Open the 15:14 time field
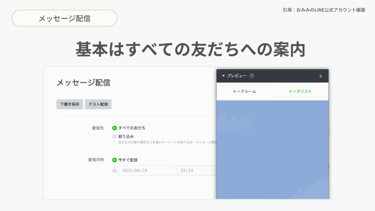This screenshot has height=211, width=375. pos(196,171)
